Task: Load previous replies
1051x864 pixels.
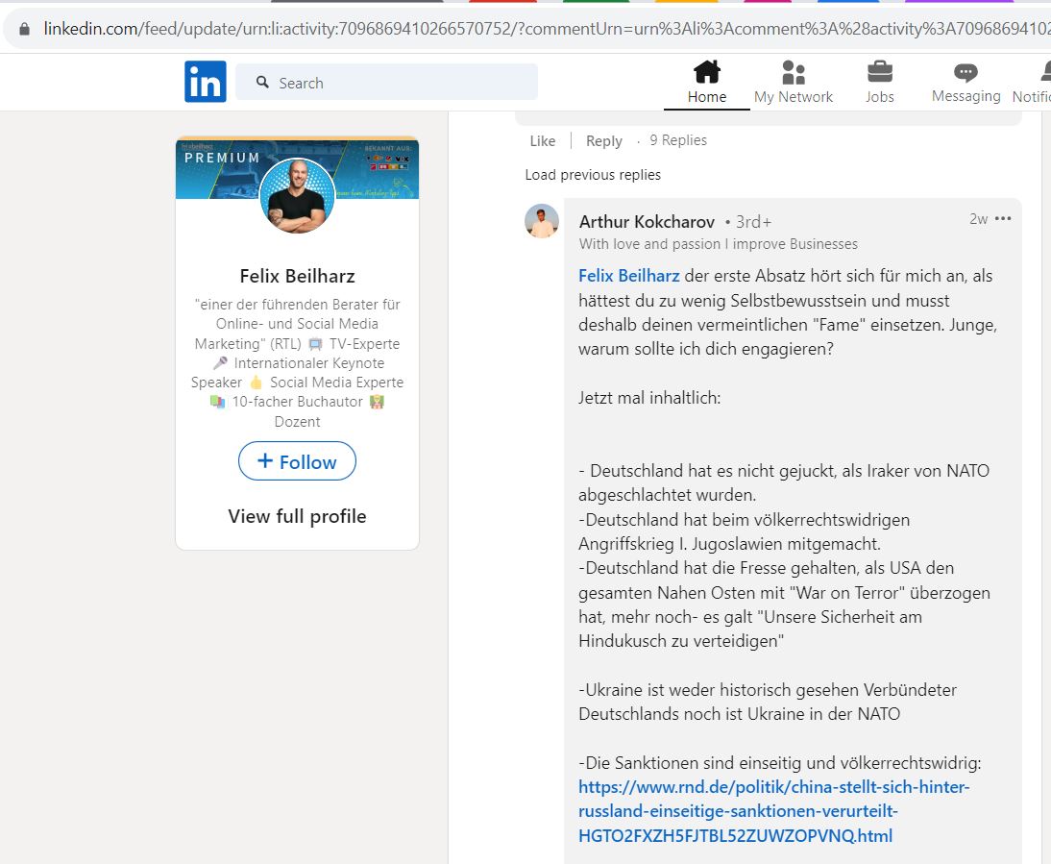Action: click(x=593, y=175)
